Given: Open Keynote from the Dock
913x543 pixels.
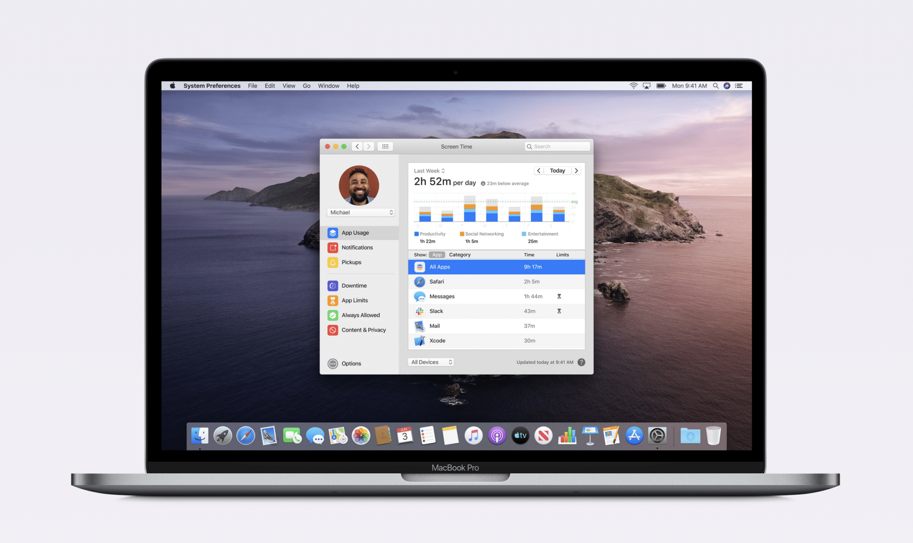Looking at the screenshot, I should coord(590,436).
